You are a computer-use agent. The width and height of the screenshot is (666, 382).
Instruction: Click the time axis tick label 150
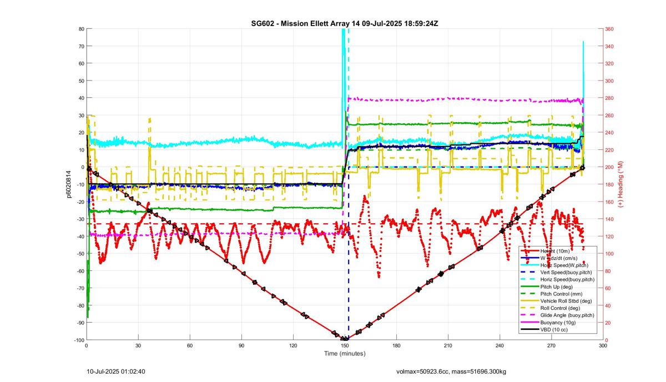(x=345, y=345)
